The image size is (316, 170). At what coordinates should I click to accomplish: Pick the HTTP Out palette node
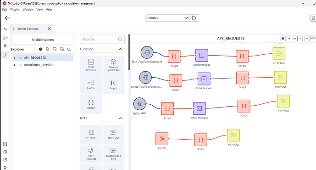point(113,134)
